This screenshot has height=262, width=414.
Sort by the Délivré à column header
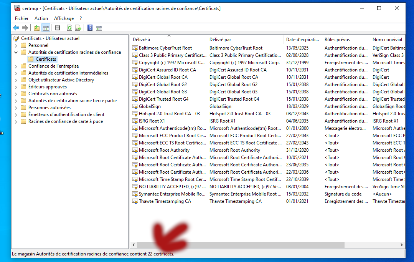168,40
